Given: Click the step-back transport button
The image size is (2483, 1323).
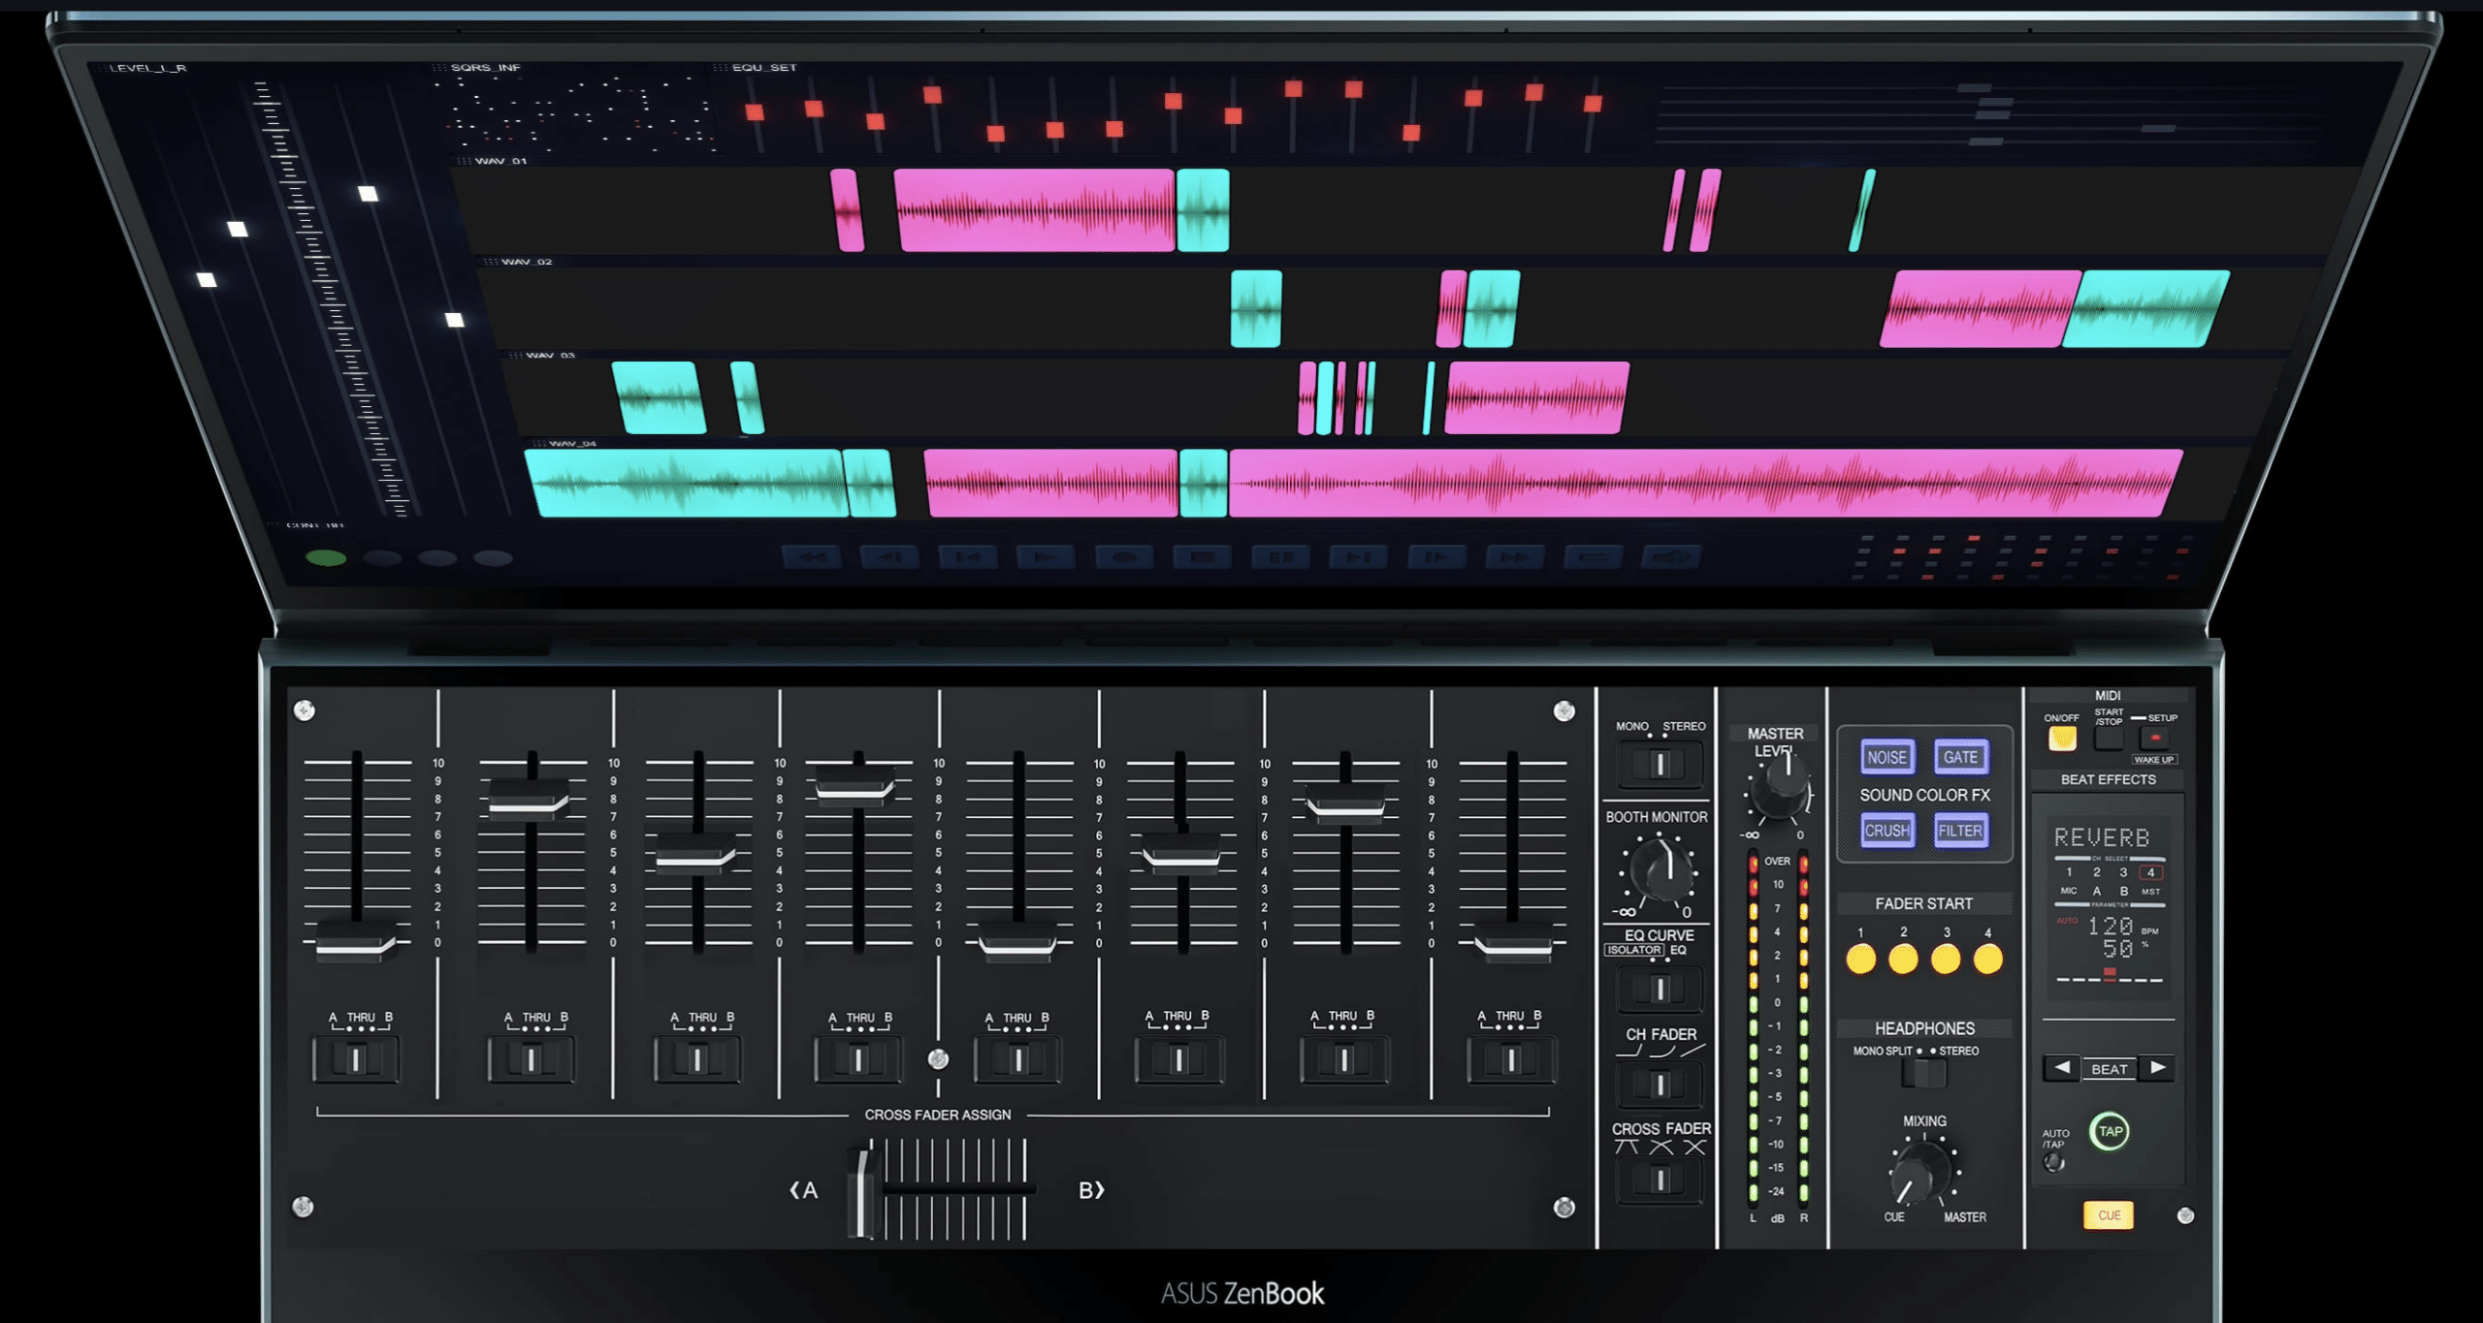Looking at the screenshot, I should 889,557.
